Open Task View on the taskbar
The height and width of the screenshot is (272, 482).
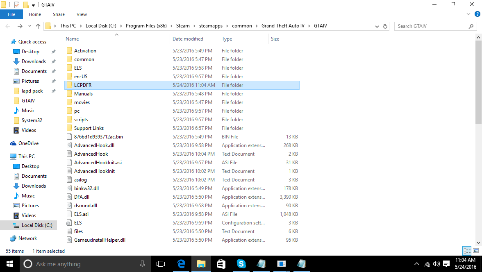pyautogui.click(x=161, y=264)
